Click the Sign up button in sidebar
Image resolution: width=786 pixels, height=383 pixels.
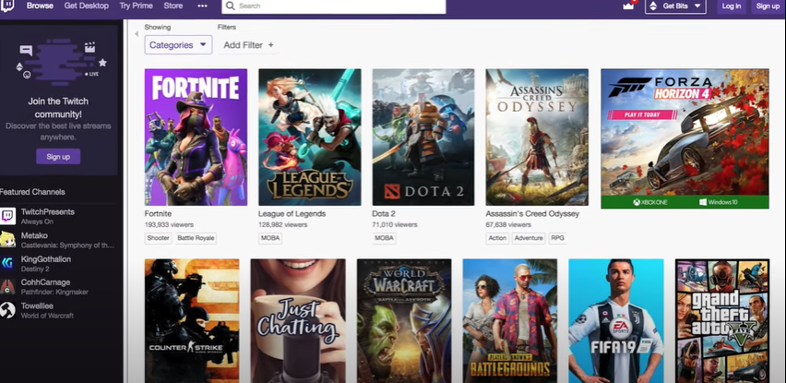tap(58, 156)
